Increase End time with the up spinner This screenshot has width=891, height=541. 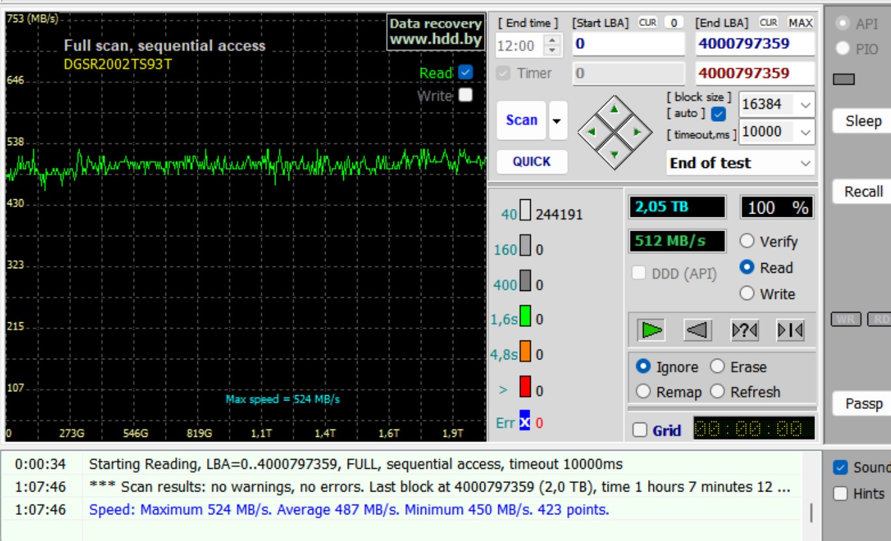coord(552,40)
